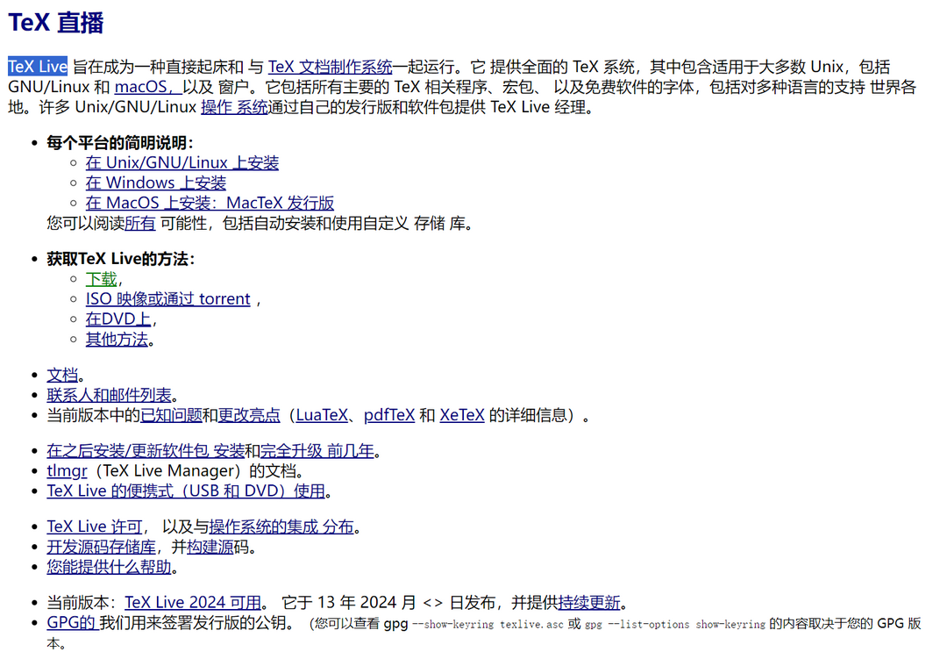Open the 操作 系统 link
The height and width of the screenshot is (652, 947).
coord(233,107)
